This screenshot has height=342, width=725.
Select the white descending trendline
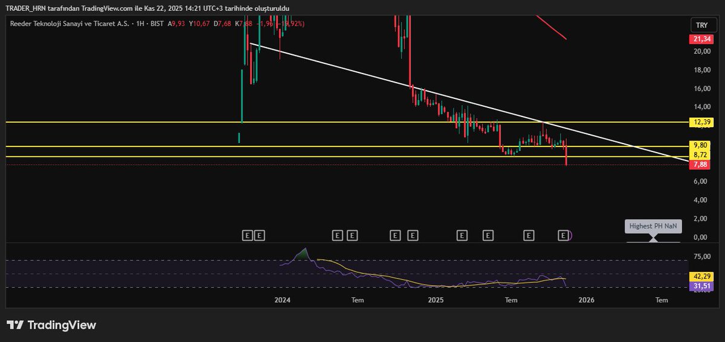[x=469, y=103]
